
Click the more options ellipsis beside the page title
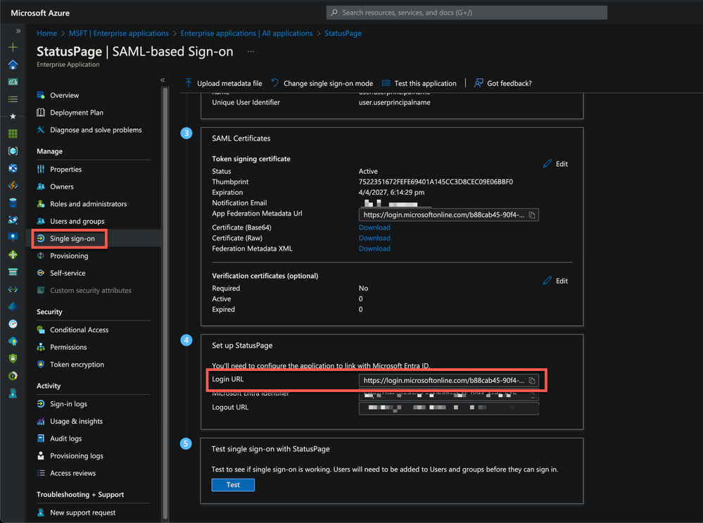click(251, 51)
